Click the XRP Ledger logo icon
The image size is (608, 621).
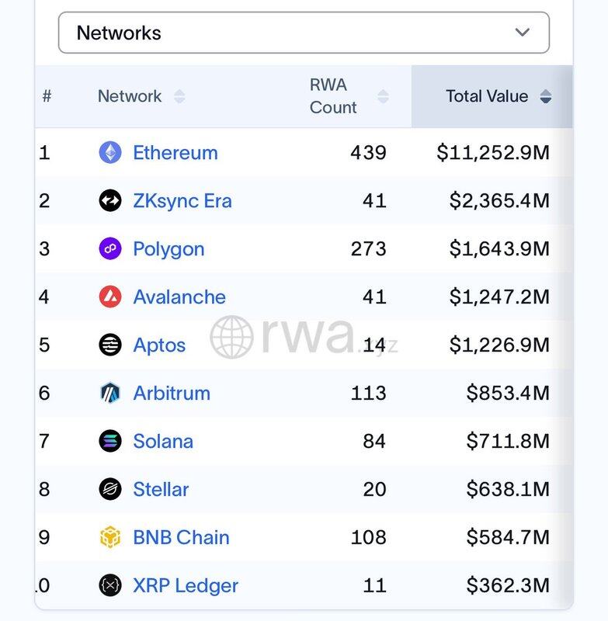[x=110, y=585]
